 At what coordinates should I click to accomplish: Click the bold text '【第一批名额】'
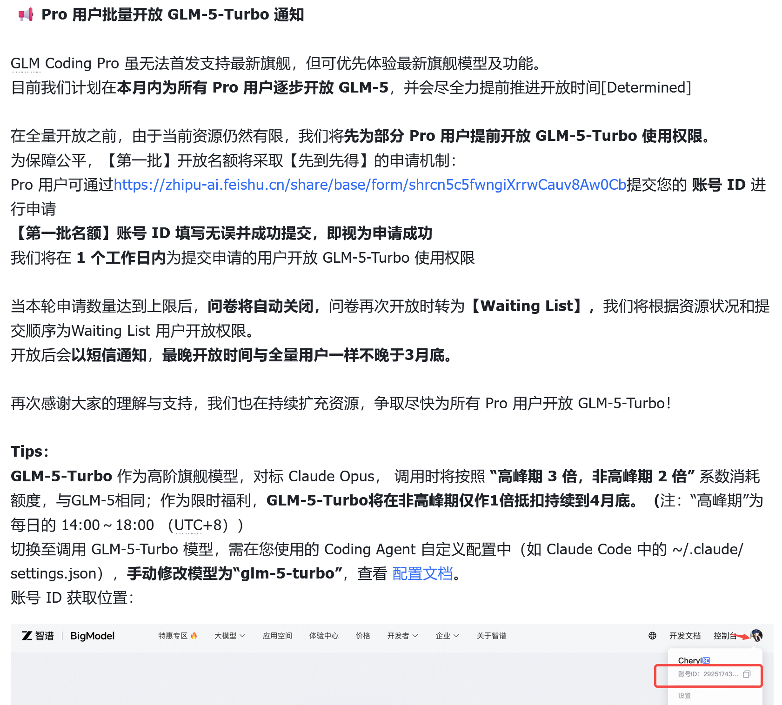click(x=63, y=233)
